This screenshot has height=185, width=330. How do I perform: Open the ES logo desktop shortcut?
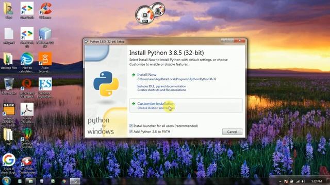[45, 87]
